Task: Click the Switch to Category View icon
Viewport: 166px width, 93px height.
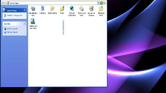Action: 5,16
